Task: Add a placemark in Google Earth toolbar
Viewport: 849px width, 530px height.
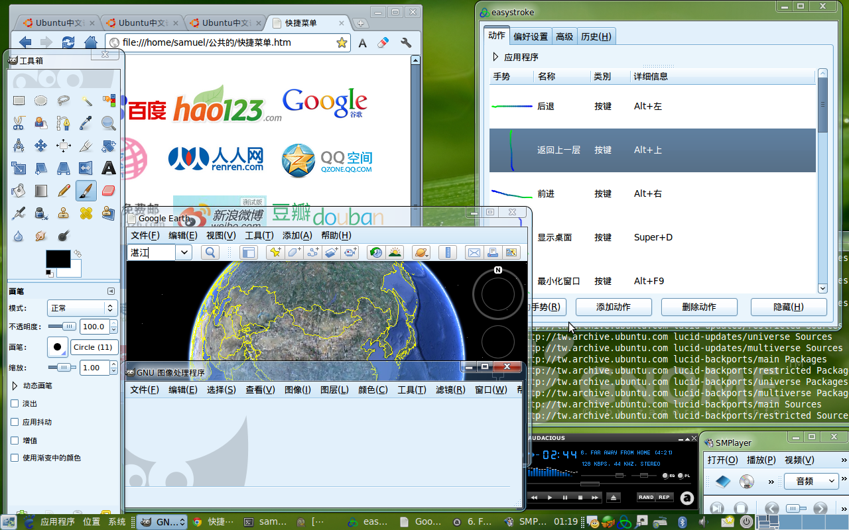Action: (274, 252)
